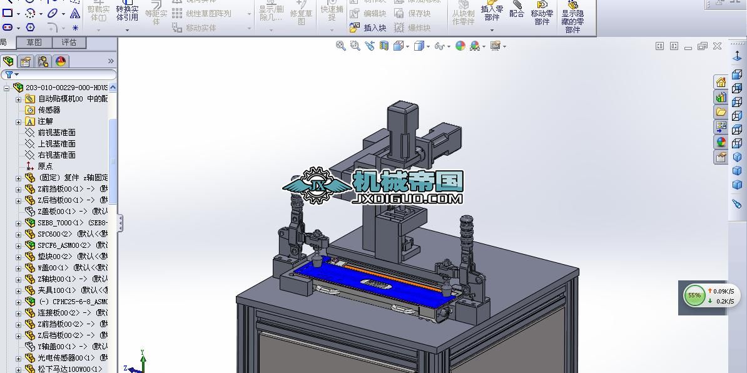Switch to the 草图 (Sketch) tab
The height and width of the screenshot is (373, 747).
pos(34,43)
